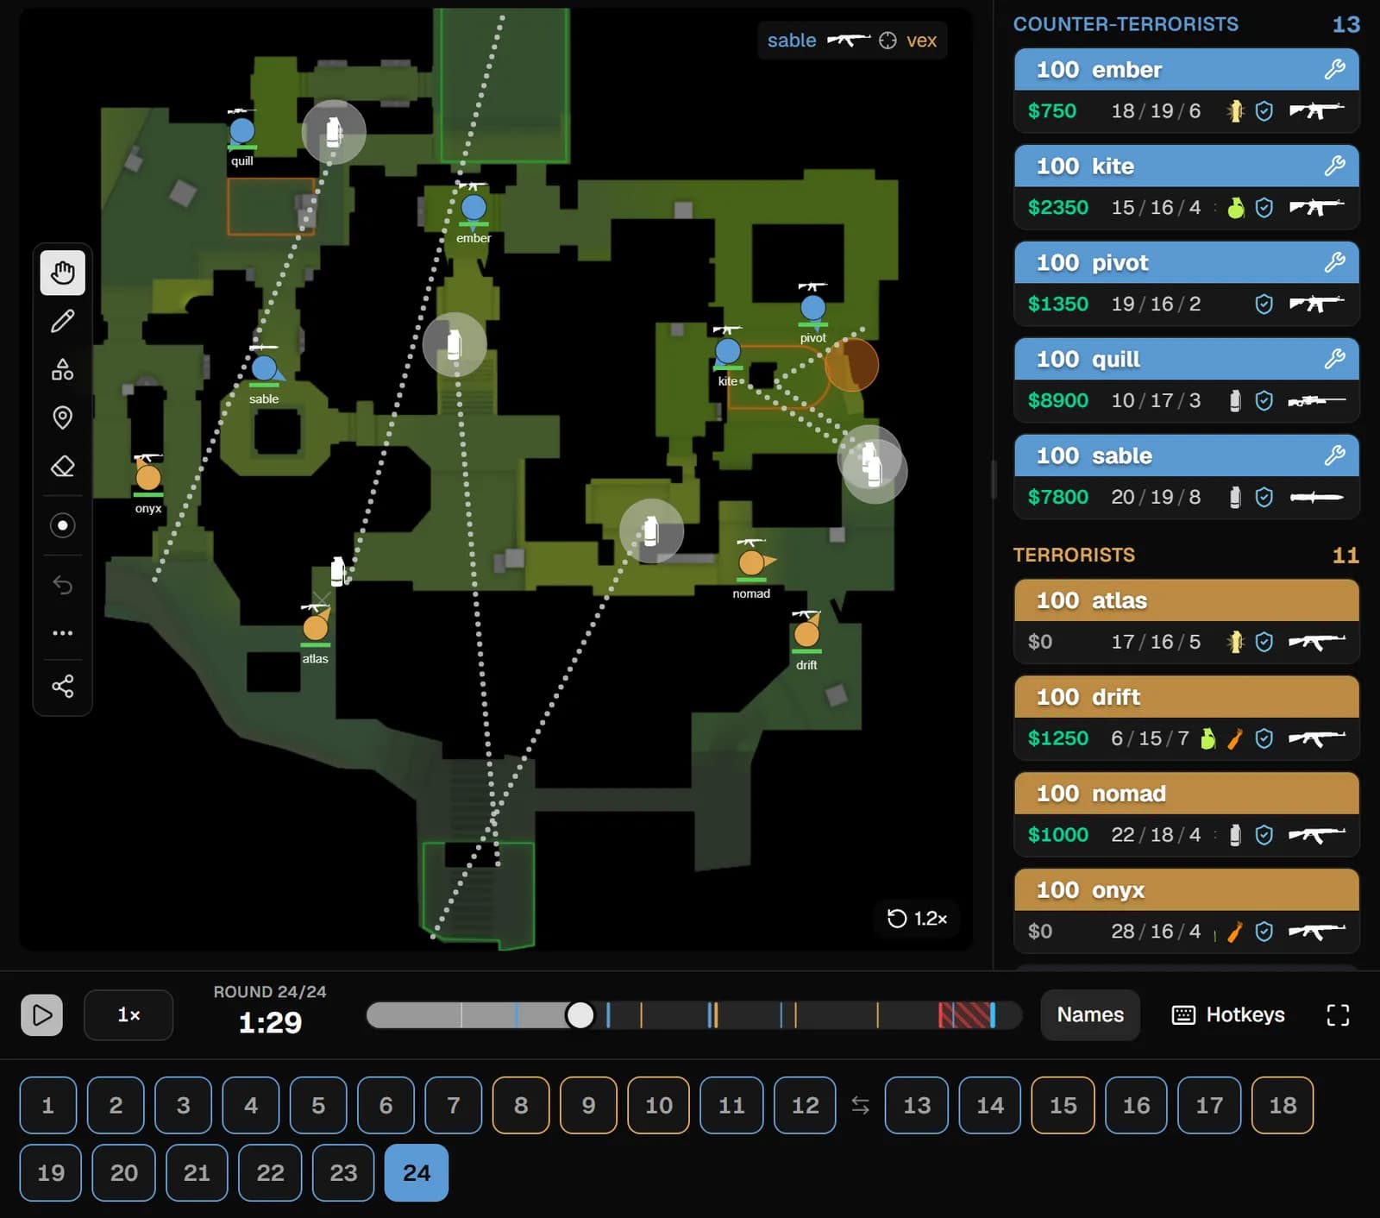Click the smoke grenade near quill
The height and width of the screenshot is (1218, 1380).
click(334, 132)
